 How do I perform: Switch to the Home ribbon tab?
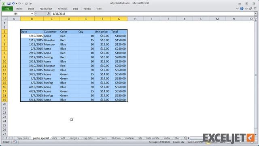coord(19,9)
